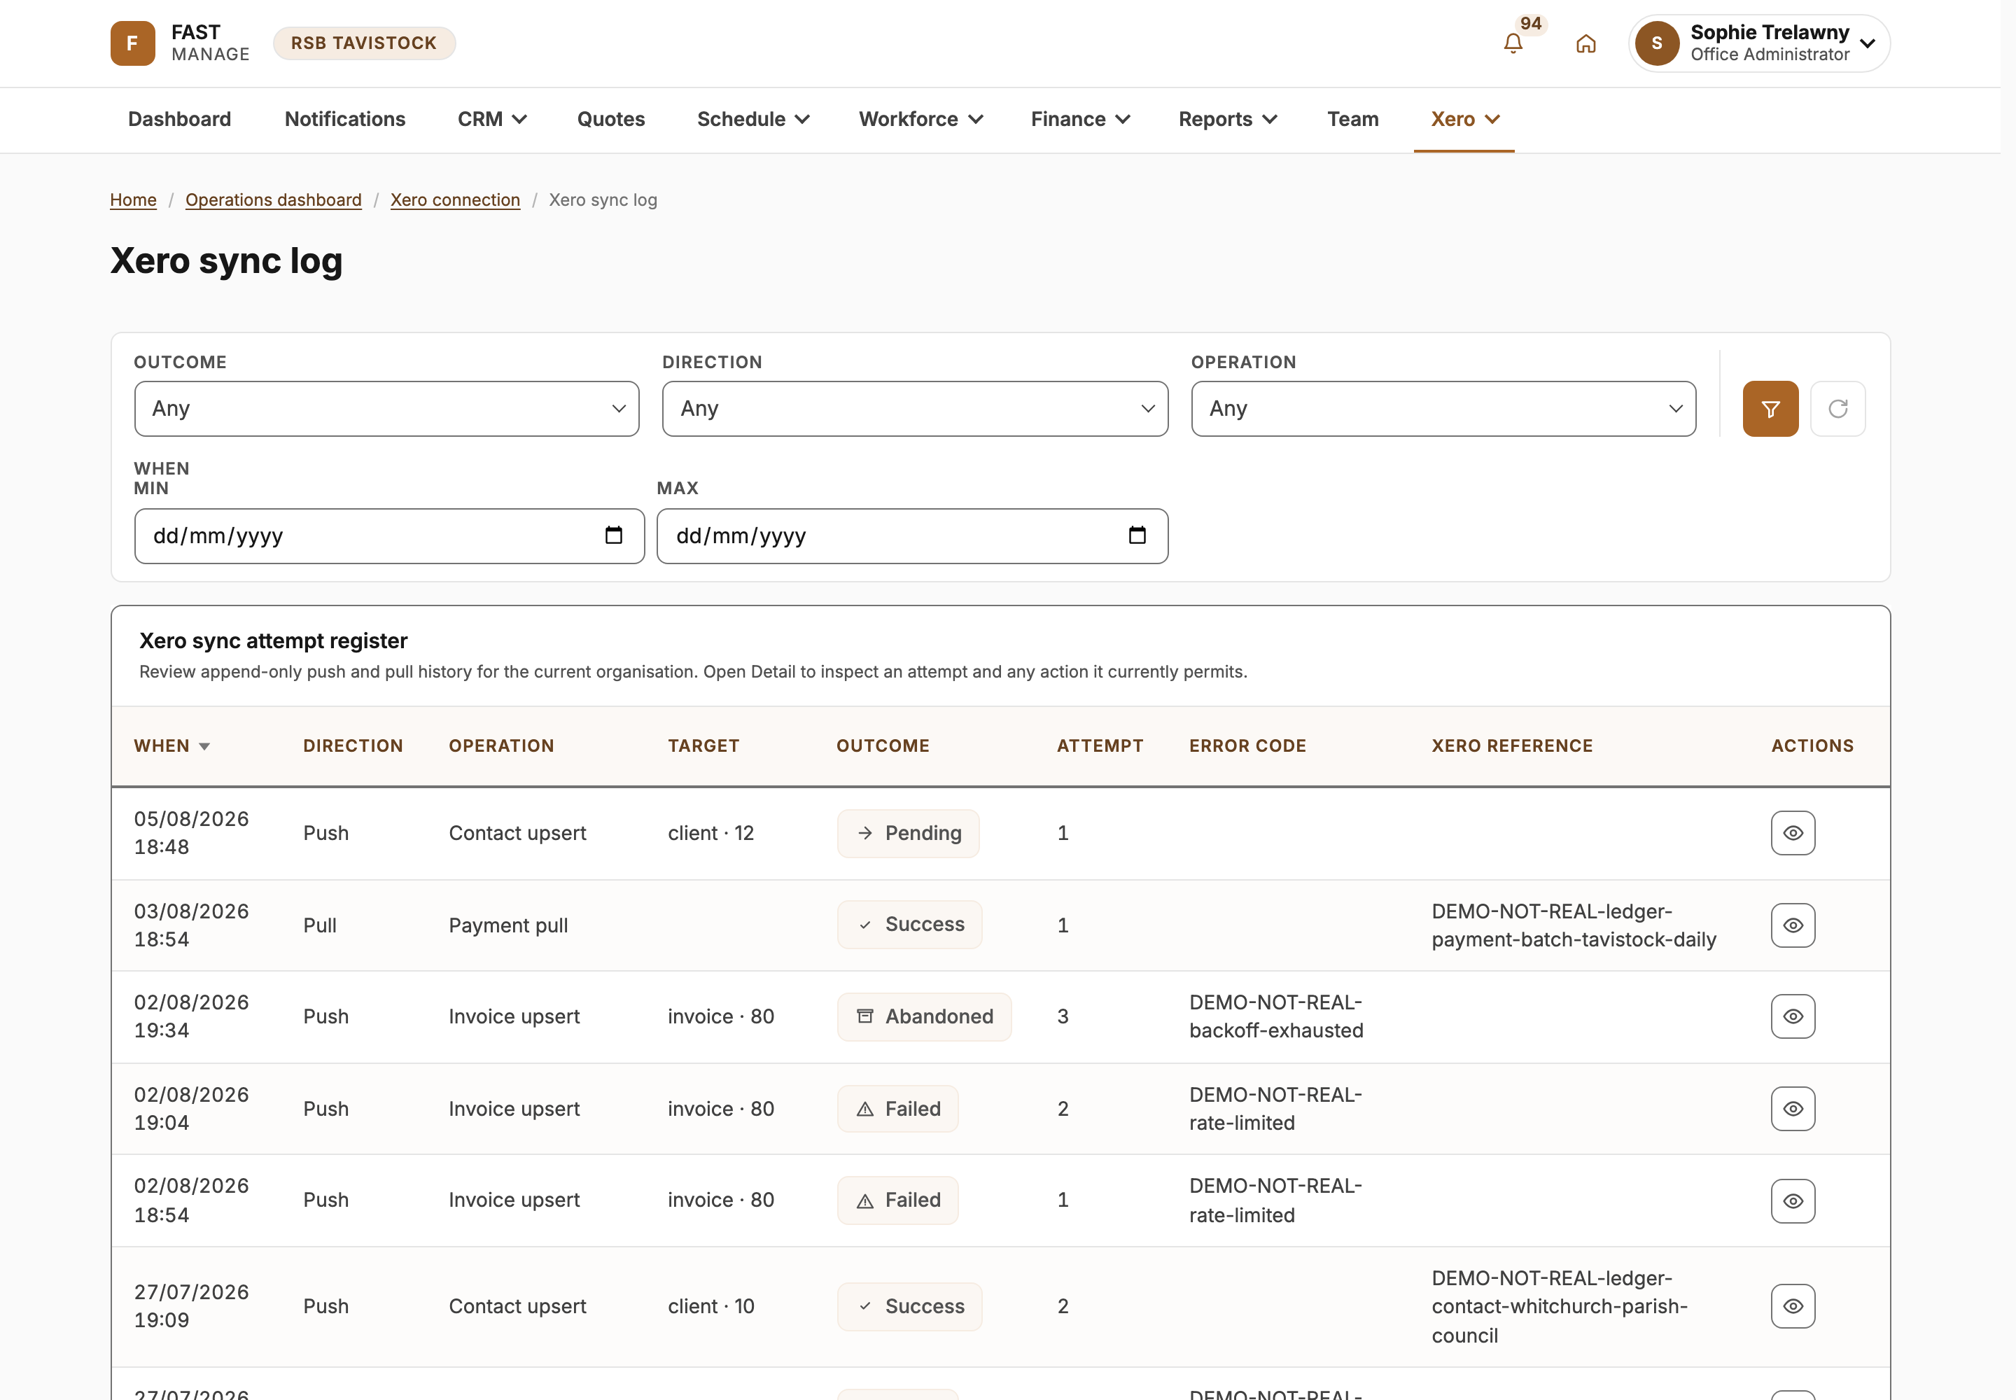Apply filters with the funnel button
The width and height of the screenshot is (2016, 1400).
pos(1770,409)
